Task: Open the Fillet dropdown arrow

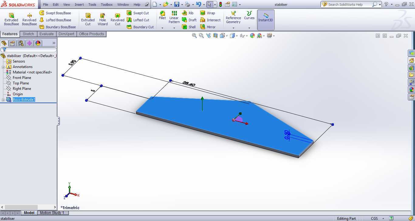Action: coord(162,28)
